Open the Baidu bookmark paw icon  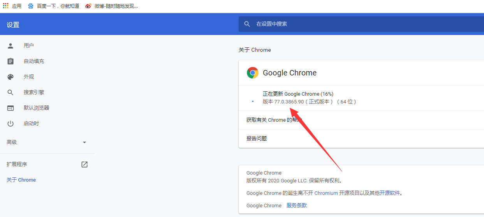click(30, 6)
